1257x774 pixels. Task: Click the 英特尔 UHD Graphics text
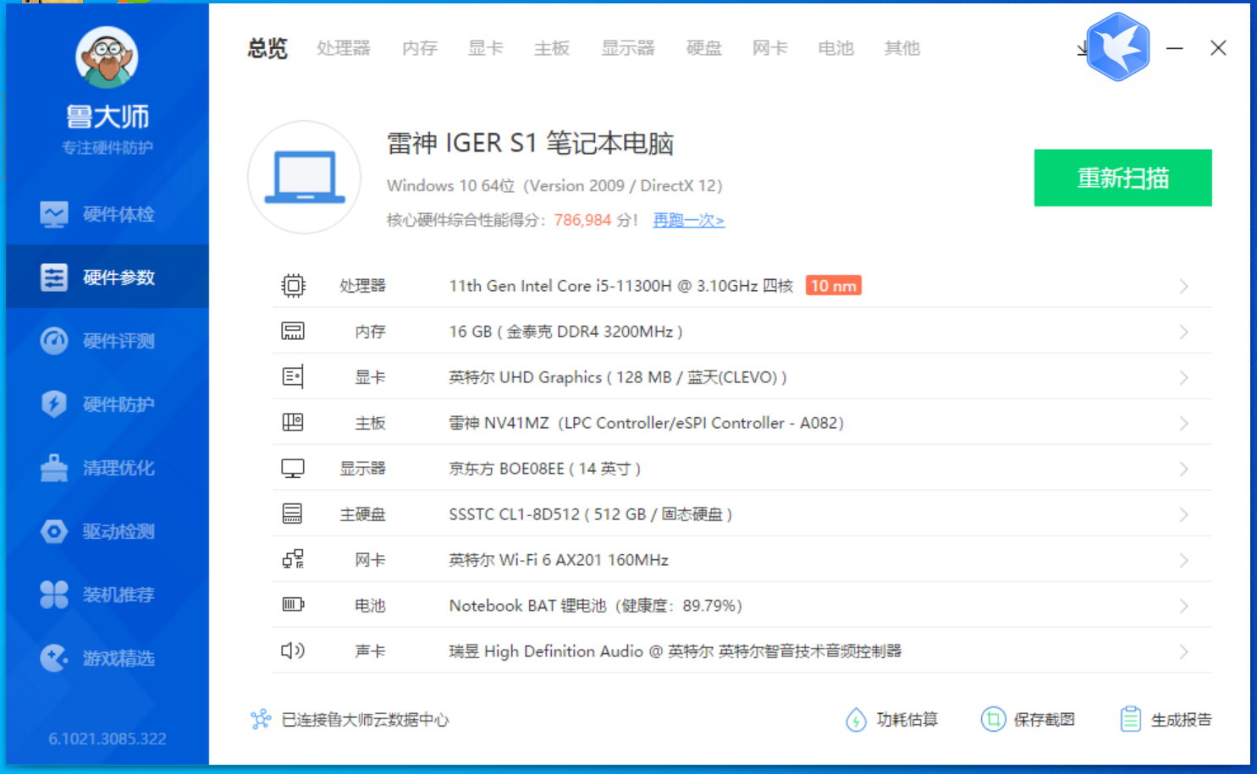pyautogui.click(x=617, y=377)
